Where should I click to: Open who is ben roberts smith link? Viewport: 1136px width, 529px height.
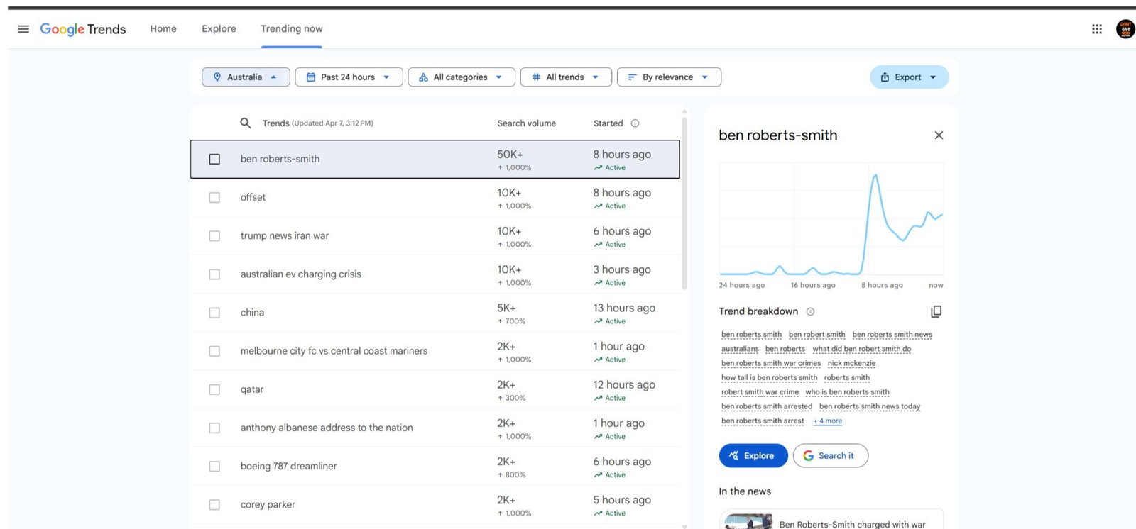pos(847,392)
